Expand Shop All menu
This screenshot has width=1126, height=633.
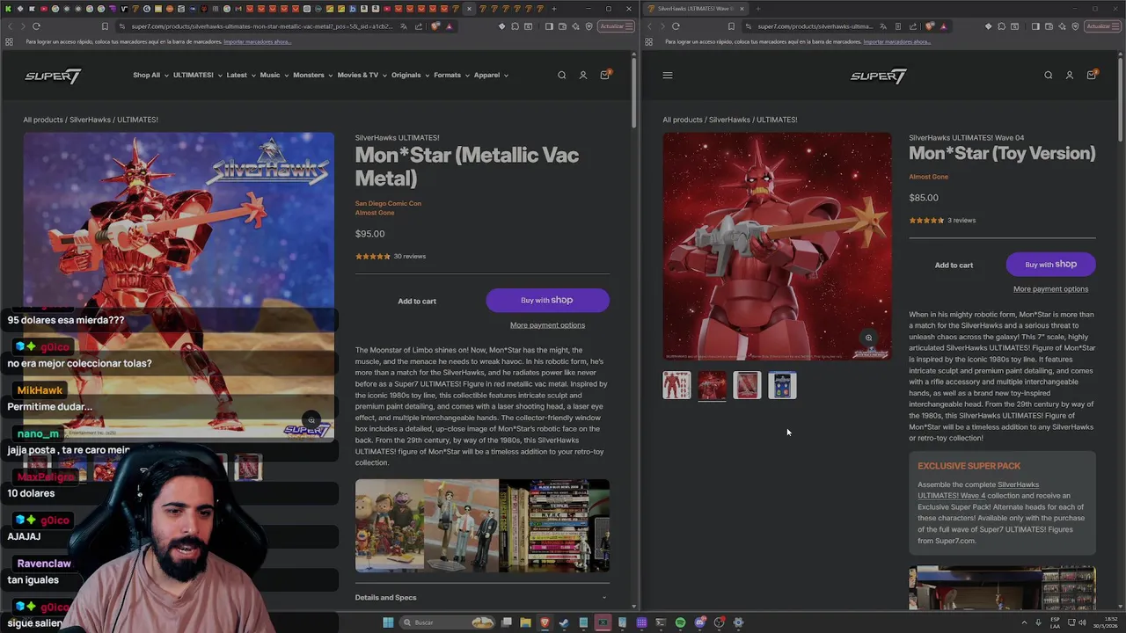tap(150, 76)
